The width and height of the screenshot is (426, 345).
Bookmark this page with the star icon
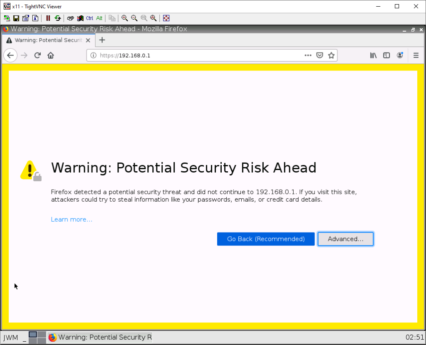[331, 55]
